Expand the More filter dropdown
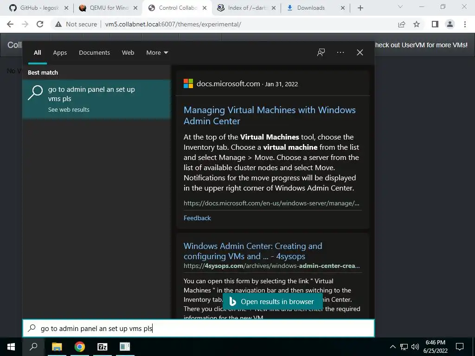Image resolution: width=475 pixels, height=356 pixels. click(157, 53)
